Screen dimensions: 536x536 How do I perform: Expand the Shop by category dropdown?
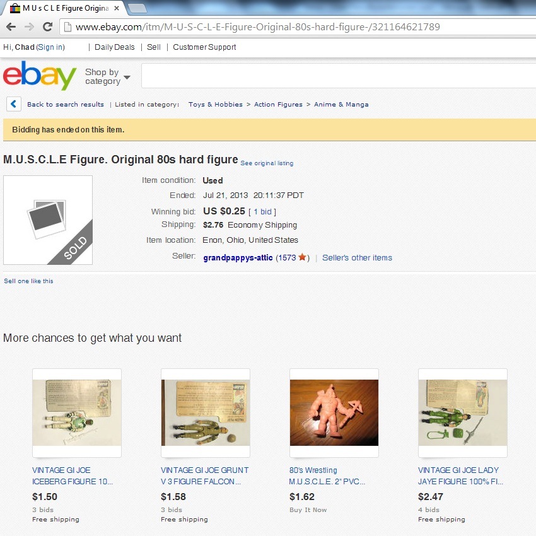click(108, 76)
